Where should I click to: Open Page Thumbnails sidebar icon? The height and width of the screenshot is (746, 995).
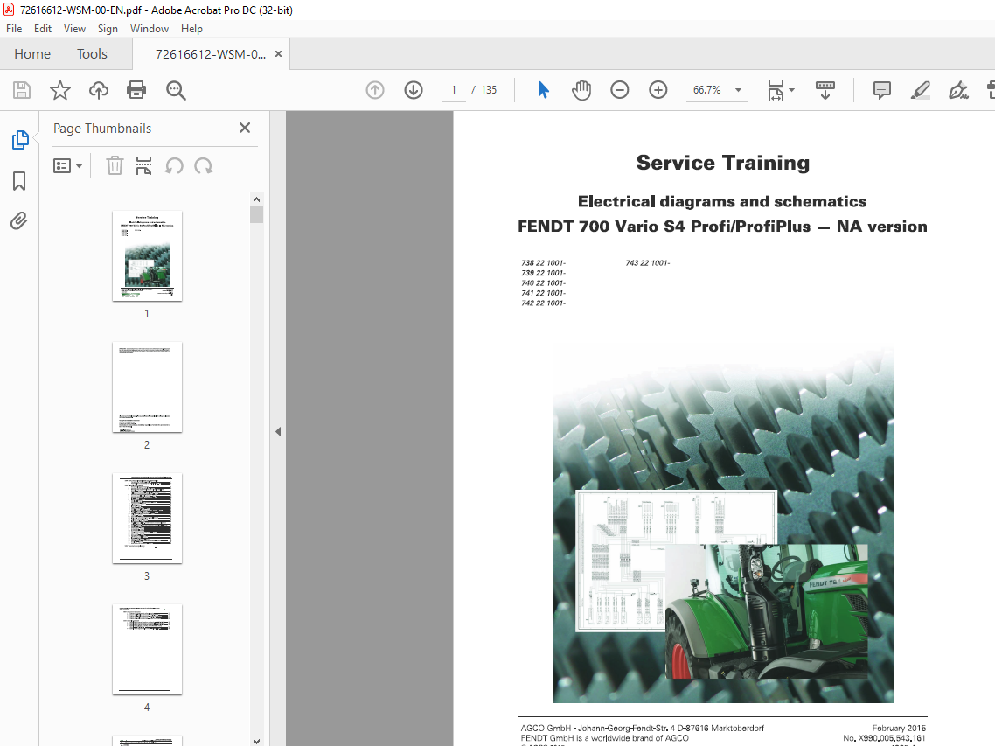(x=19, y=140)
